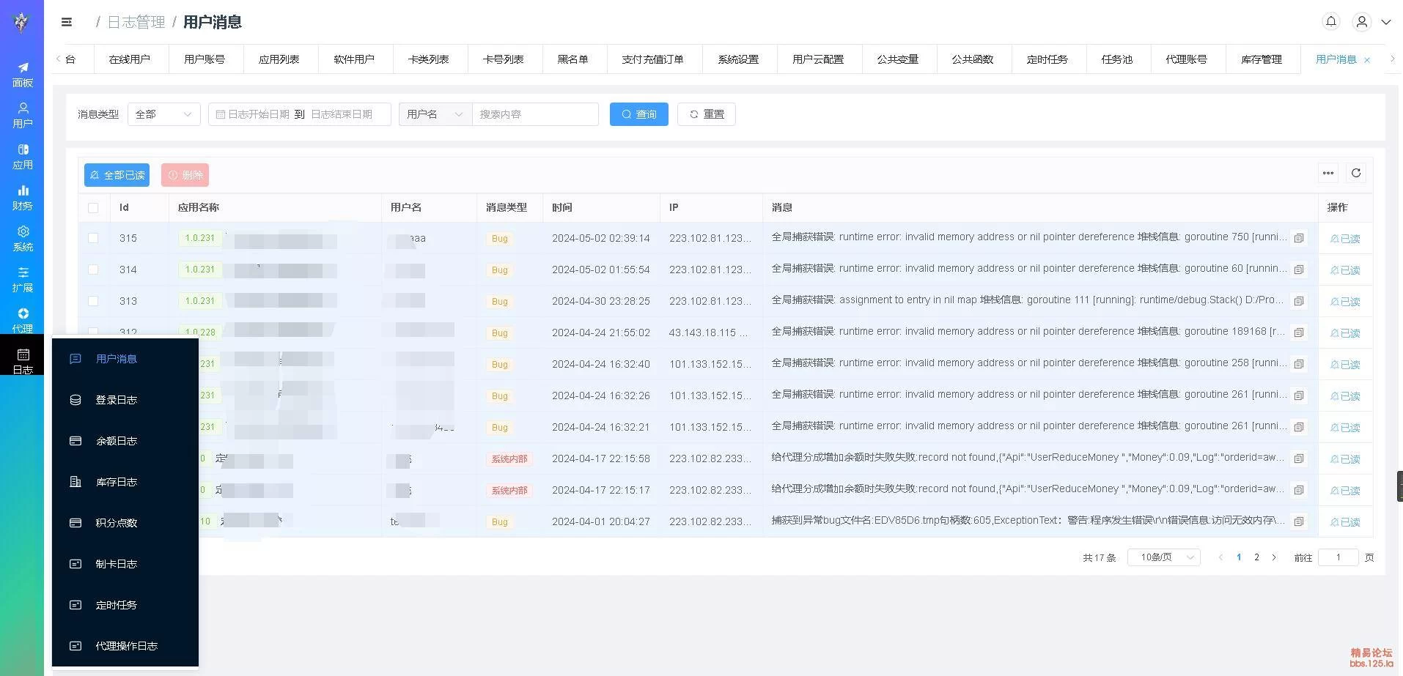Image resolution: width=1403 pixels, height=676 pixels.
Task: Select 代理操作日志 in the flyout menu
Action: 127,646
